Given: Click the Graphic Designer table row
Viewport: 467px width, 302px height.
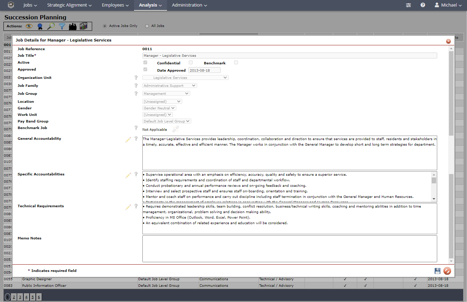Looking at the screenshot, I should pyautogui.click(x=233, y=279).
